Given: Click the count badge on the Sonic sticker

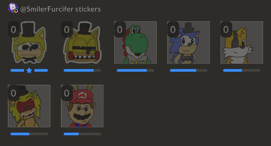Looking at the screenshot, I should coord(173,29).
